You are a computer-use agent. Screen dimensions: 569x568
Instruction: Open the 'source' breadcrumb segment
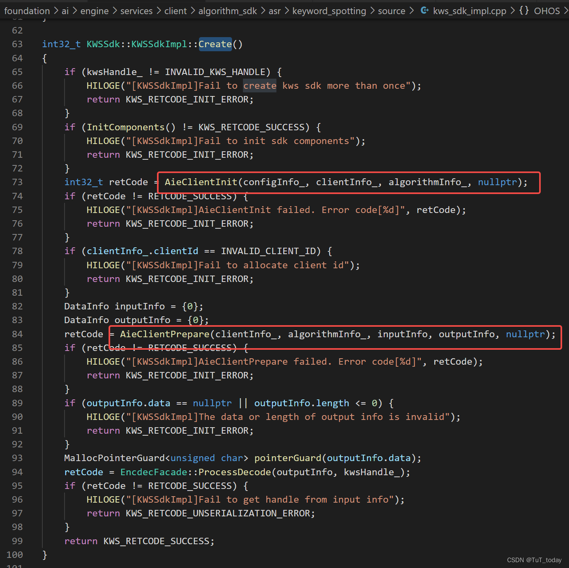[392, 11]
